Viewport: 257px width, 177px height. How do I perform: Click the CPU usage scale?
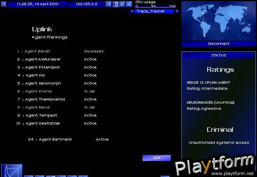[155, 6]
